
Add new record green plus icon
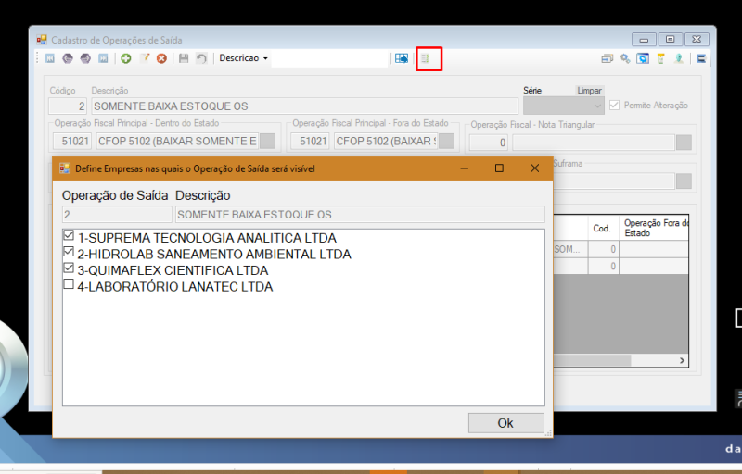126,58
